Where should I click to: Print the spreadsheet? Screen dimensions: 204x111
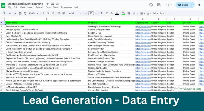[x=20, y=13]
